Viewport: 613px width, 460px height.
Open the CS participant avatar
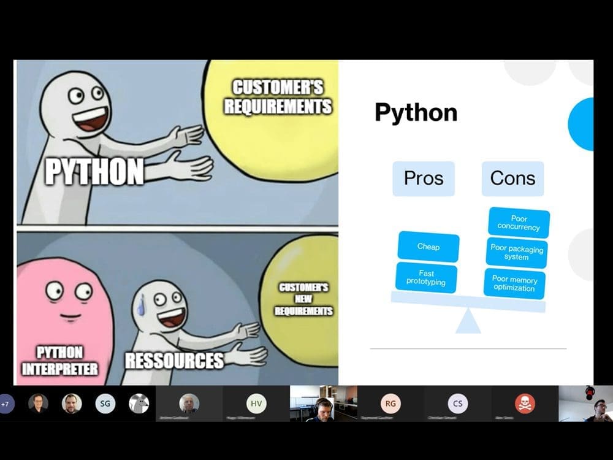(457, 403)
